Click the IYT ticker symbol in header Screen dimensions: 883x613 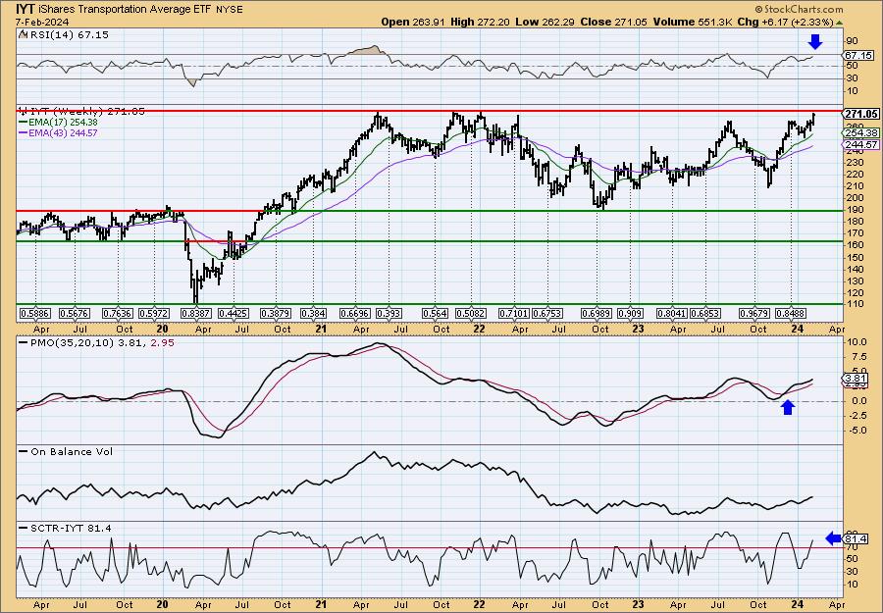pyautogui.click(x=24, y=9)
